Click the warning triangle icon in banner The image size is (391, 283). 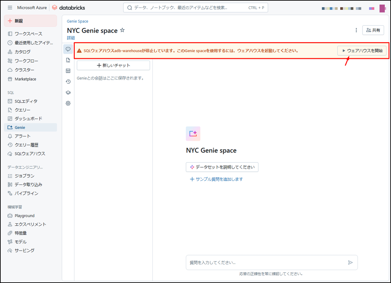coord(79,51)
